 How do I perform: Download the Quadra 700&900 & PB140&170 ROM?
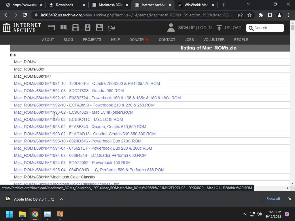pyautogui.click(x=87, y=83)
